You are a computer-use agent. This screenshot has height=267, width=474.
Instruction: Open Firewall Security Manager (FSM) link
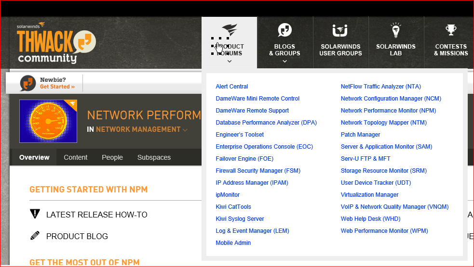click(x=258, y=171)
